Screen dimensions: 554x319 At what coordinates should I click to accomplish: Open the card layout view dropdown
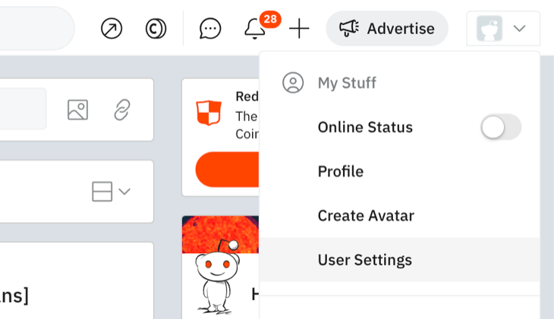(x=111, y=192)
